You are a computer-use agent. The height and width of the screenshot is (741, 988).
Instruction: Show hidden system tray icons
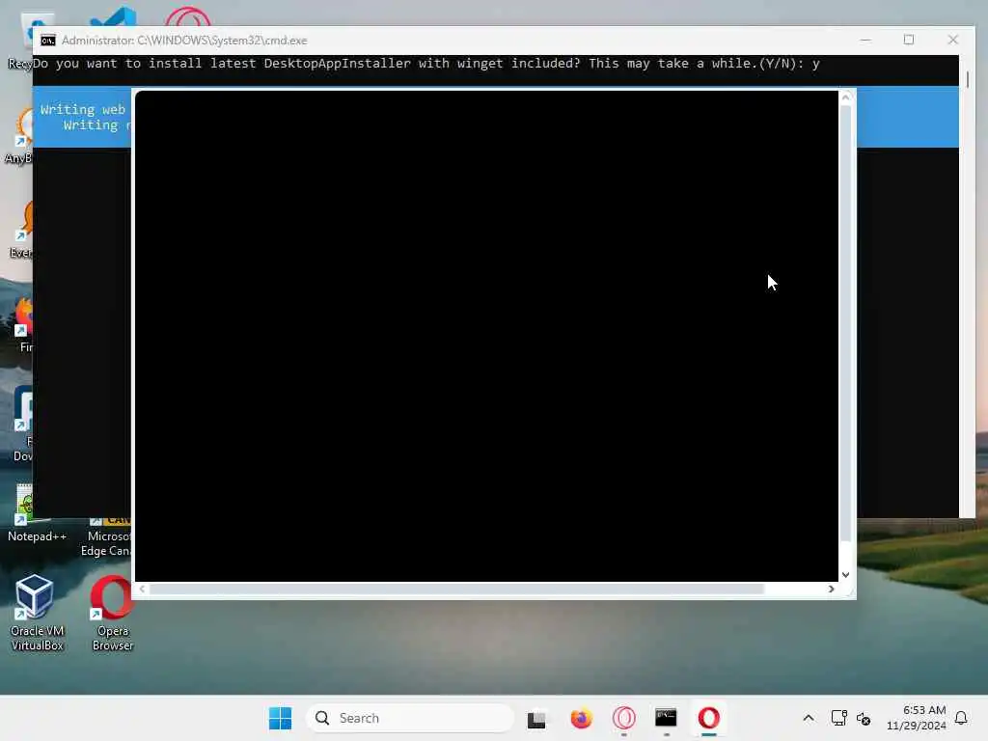click(x=809, y=718)
